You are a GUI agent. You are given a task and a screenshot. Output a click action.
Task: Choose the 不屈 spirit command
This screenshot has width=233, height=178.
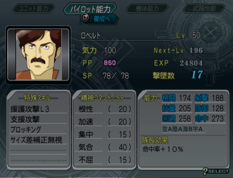(x=105, y=160)
